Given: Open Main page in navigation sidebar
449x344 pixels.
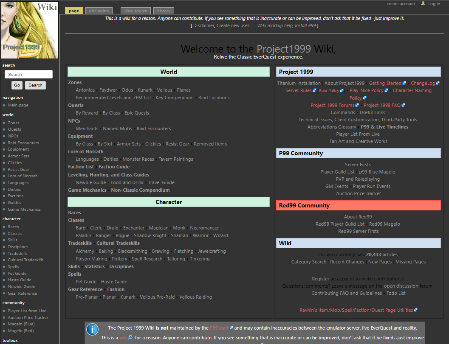Looking at the screenshot, I should pyautogui.click(x=18, y=105).
